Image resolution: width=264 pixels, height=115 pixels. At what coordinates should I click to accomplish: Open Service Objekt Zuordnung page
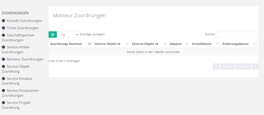18,69
